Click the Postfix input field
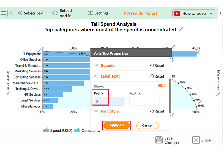The width and height of the screenshot is (223, 154). tap(144, 101)
